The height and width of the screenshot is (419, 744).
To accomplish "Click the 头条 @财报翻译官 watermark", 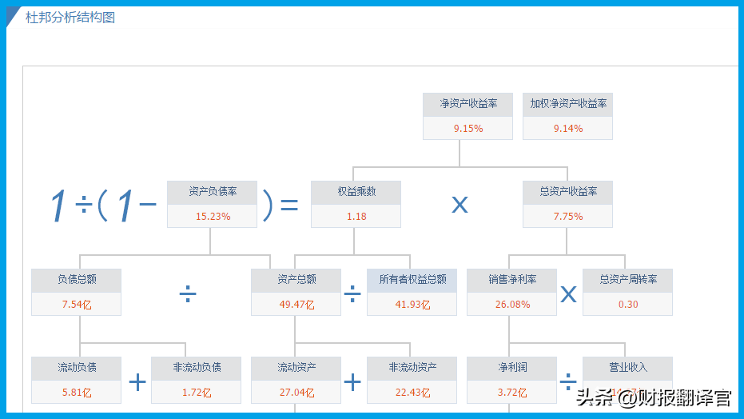I will (x=654, y=397).
